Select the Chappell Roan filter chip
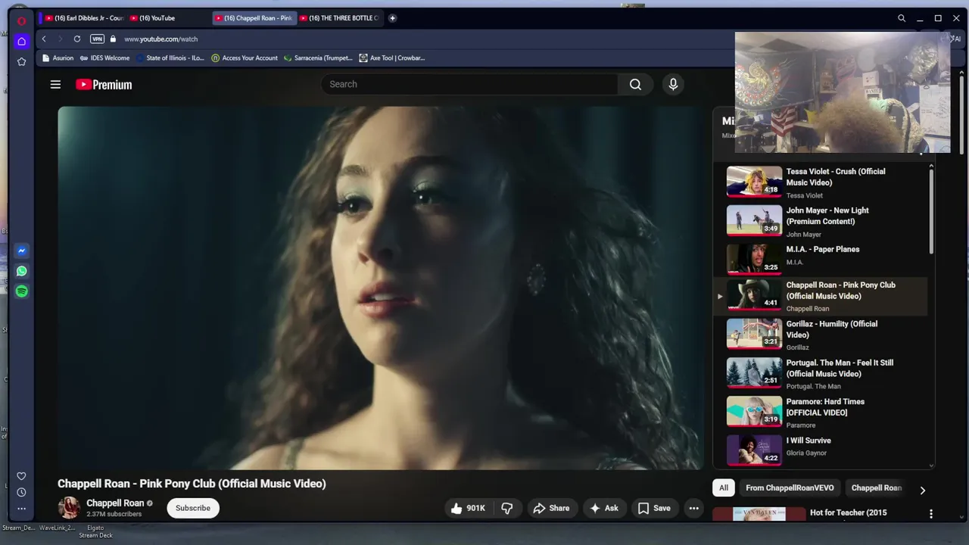This screenshot has width=969, height=545. click(877, 488)
